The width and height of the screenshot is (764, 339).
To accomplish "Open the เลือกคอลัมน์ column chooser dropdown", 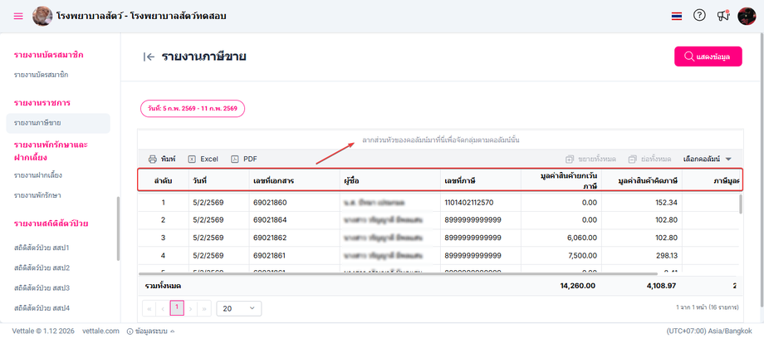I will tap(708, 159).
